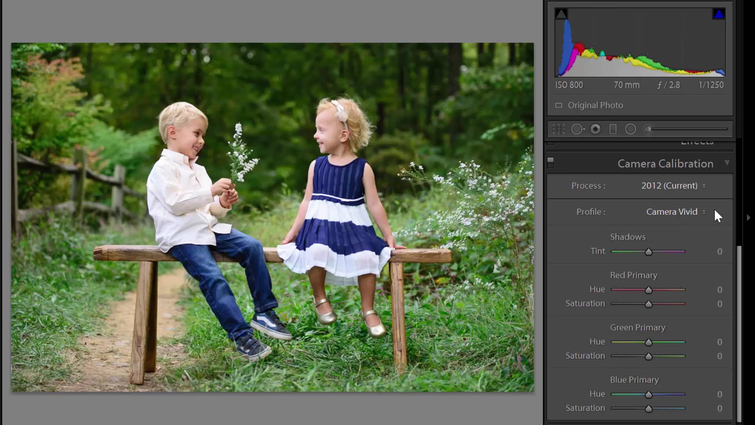Screen dimensions: 755x425
Task: Click the photo of children on bench
Action: pyautogui.click(x=273, y=217)
